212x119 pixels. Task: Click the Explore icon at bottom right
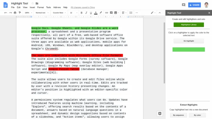coord(160,113)
